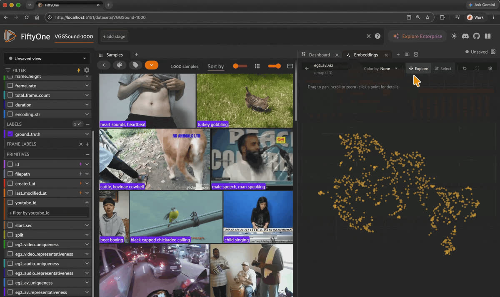Open the Unsaved view dropdown
This screenshot has width=500, height=297.
point(47,59)
